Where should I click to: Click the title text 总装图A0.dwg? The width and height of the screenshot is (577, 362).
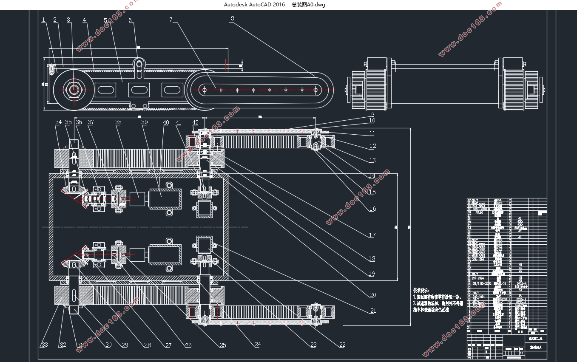click(308, 4)
